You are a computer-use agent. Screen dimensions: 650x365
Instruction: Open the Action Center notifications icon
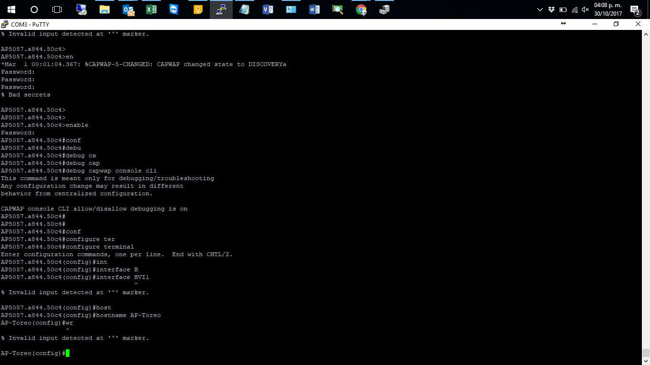(635, 10)
